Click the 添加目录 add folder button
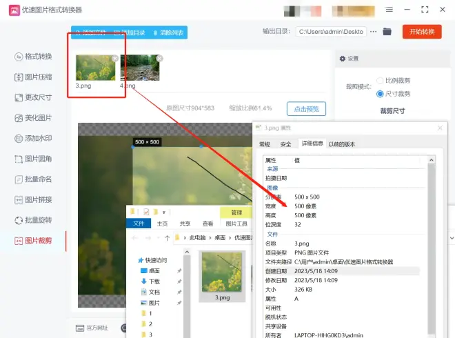455x338 pixels. (130, 32)
